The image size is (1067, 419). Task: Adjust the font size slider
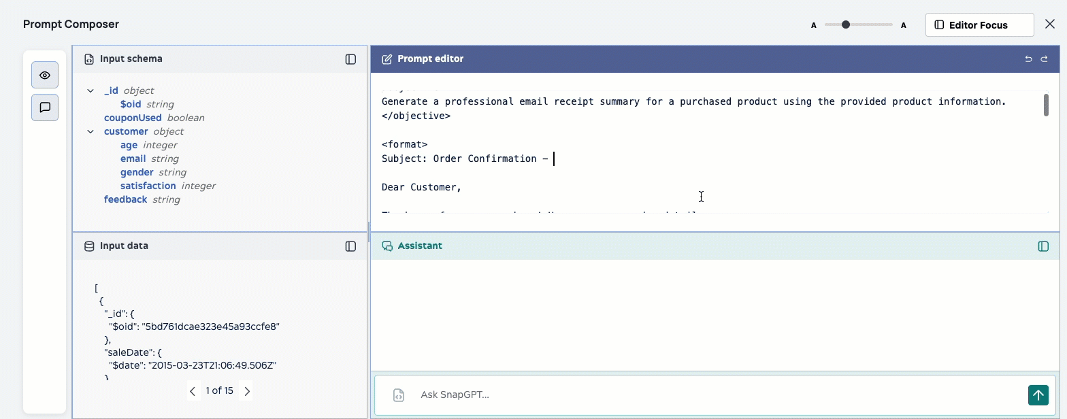(846, 24)
